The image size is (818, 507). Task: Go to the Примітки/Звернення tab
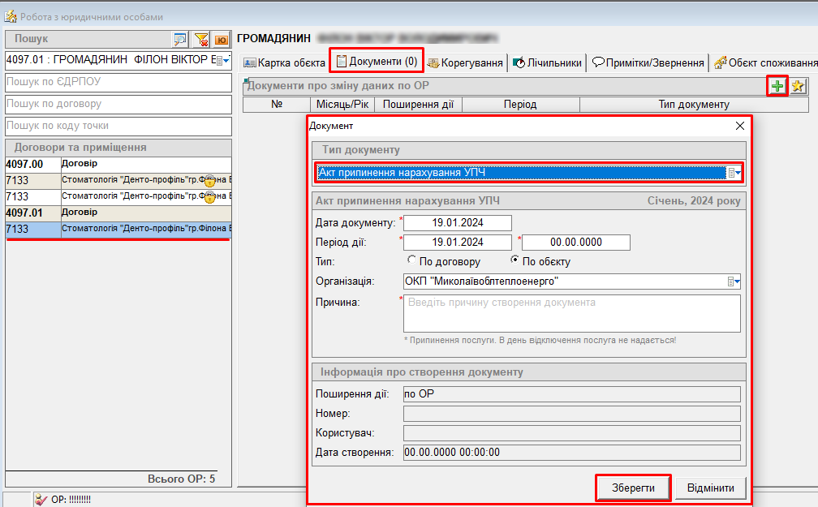(x=648, y=62)
